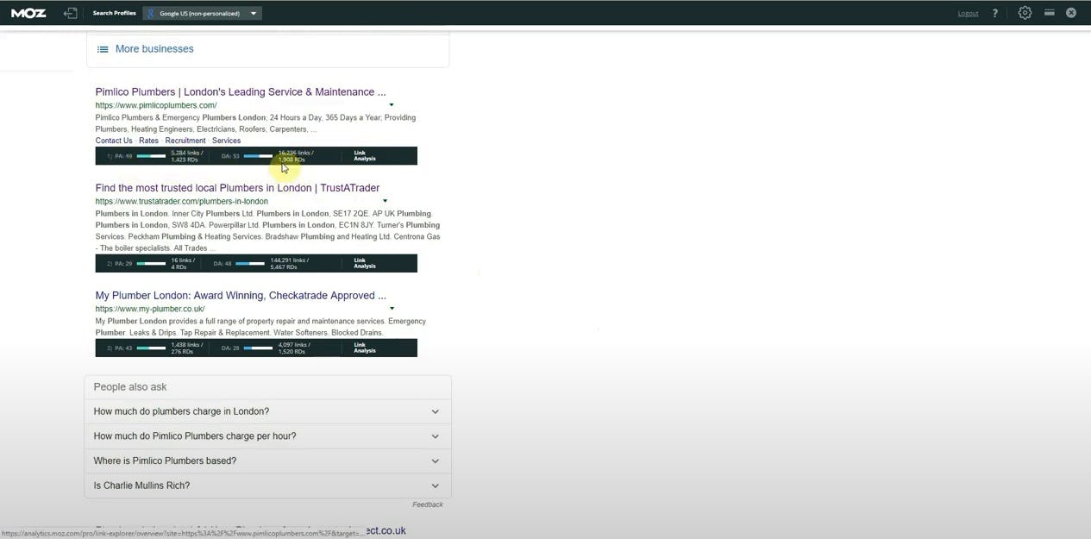Click the highlight card icon in the MozBar
1091x539 pixels.
1049,12
